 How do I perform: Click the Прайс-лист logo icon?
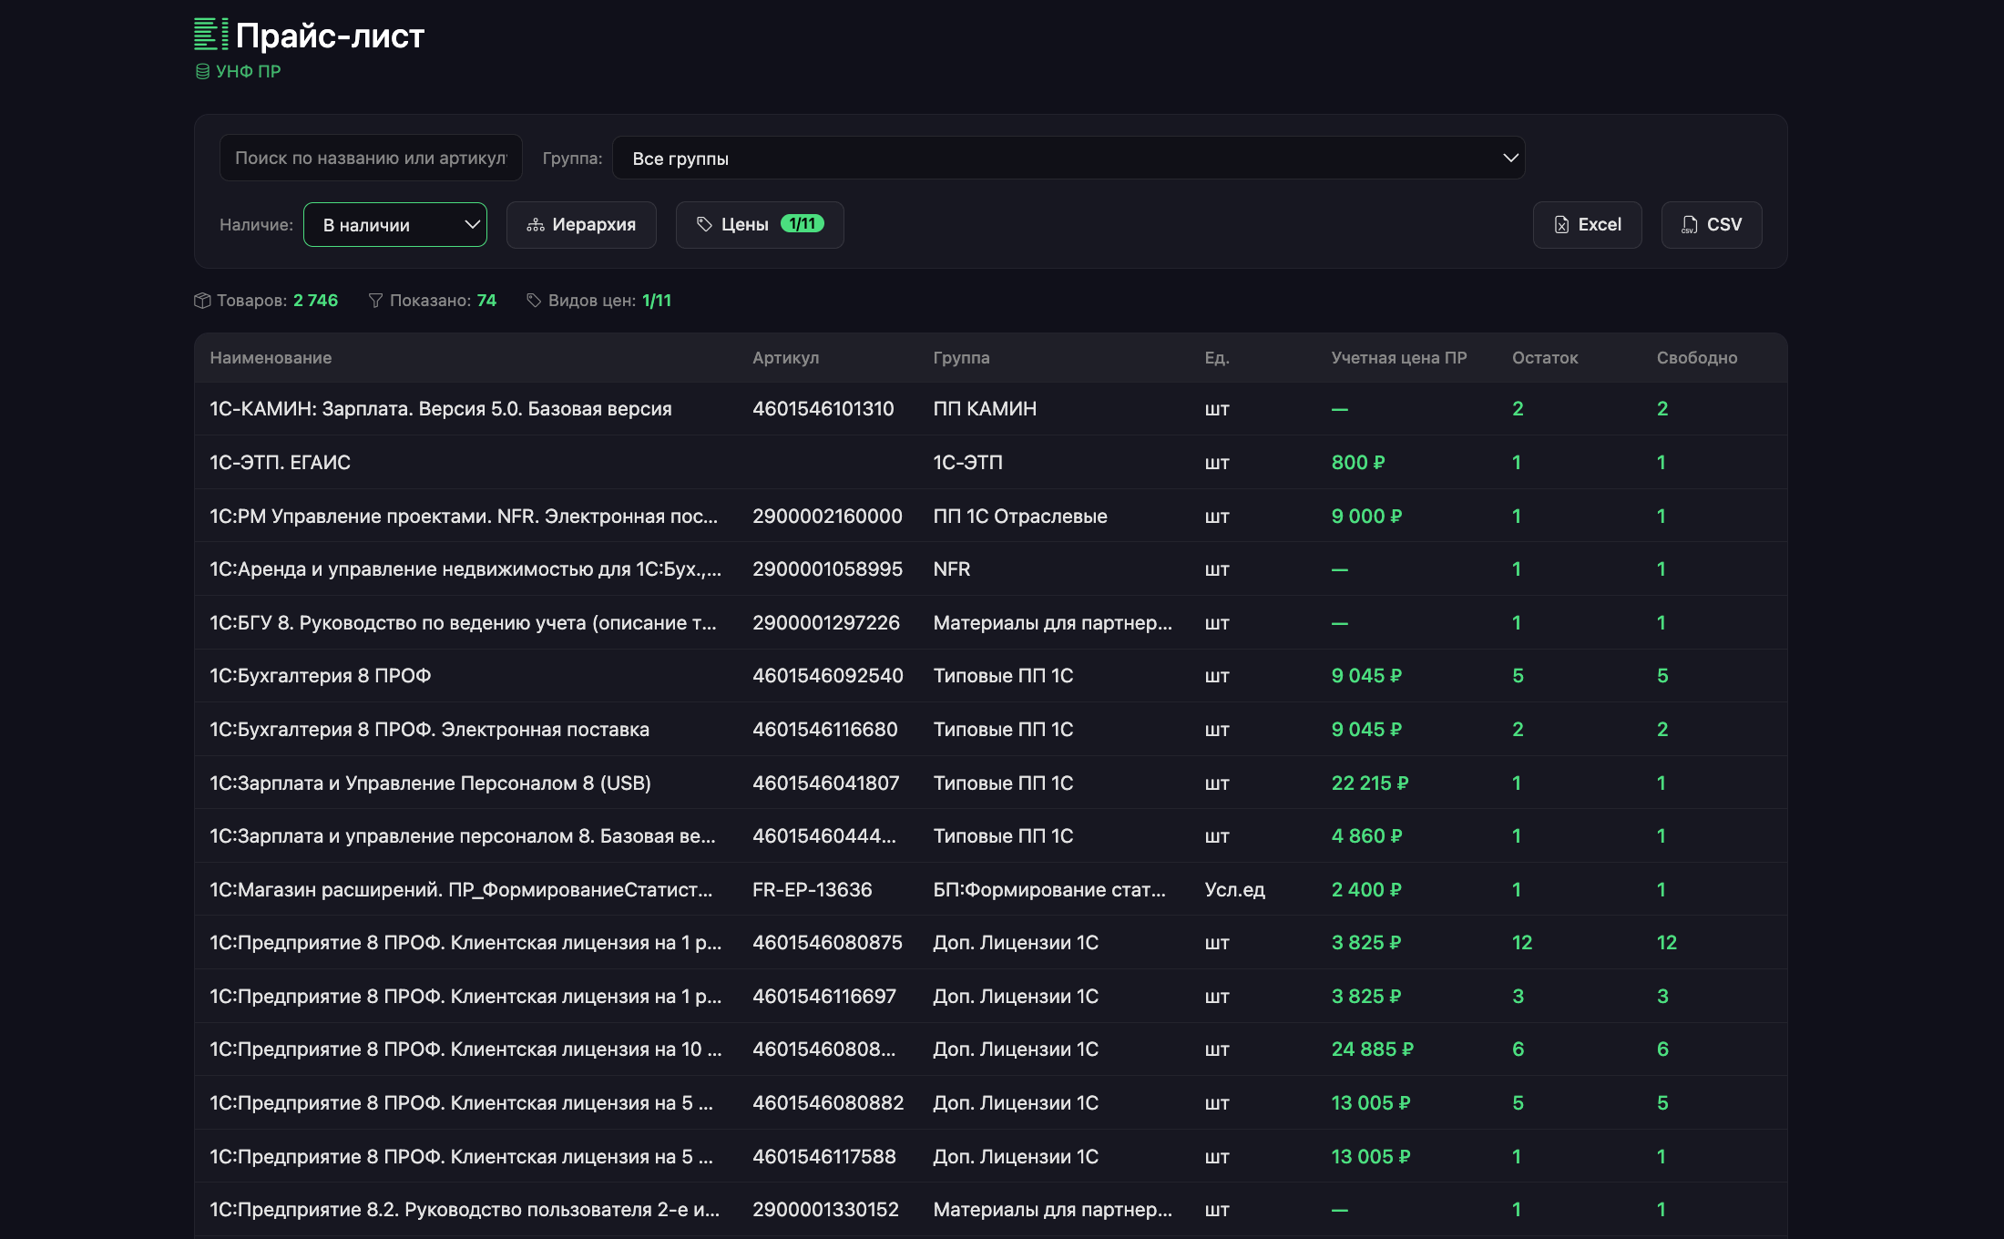click(210, 35)
